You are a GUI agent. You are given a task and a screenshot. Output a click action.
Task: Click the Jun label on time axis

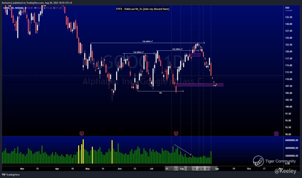click(120, 169)
